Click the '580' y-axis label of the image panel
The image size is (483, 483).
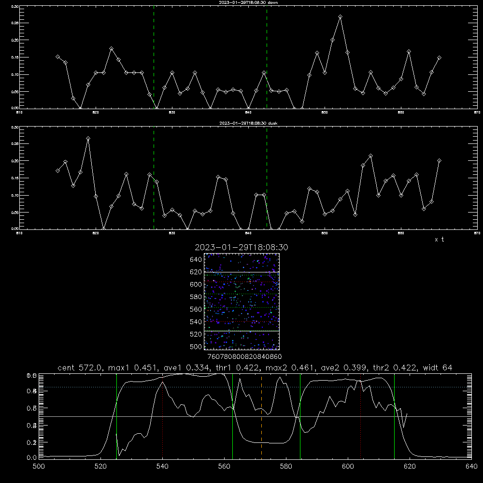click(x=196, y=297)
